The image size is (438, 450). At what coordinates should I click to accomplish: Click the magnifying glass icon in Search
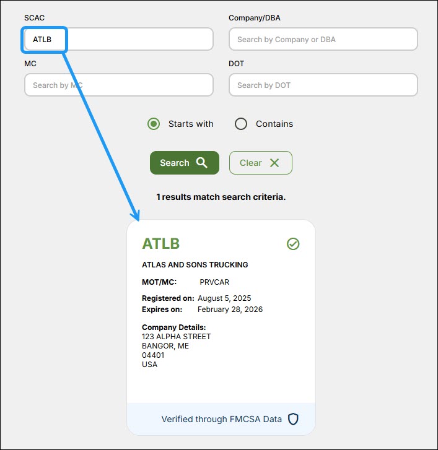point(202,163)
